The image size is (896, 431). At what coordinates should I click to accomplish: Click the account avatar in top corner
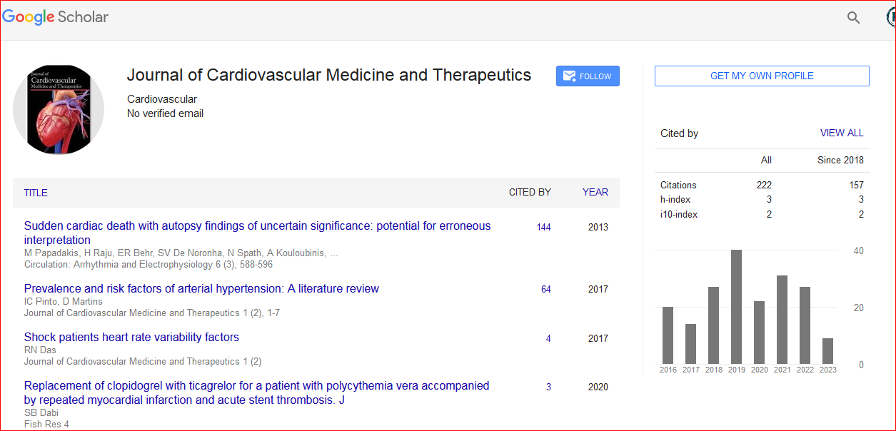890,18
